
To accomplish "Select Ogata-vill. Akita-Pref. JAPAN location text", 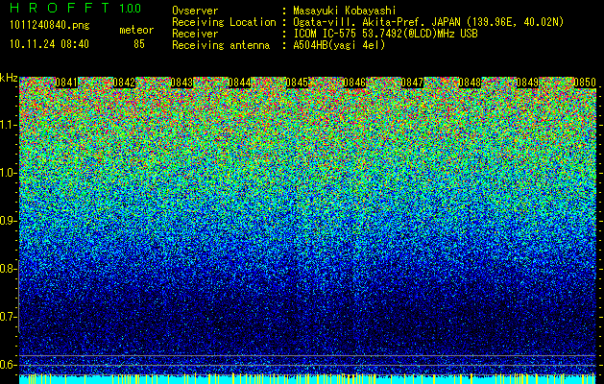I will tap(428, 22).
